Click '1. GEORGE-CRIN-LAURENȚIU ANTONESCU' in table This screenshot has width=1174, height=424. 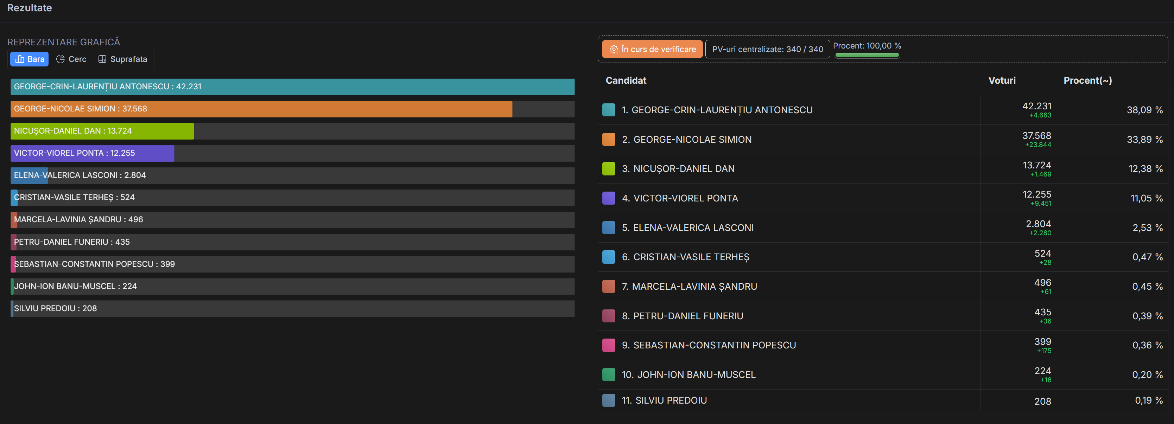click(x=717, y=110)
